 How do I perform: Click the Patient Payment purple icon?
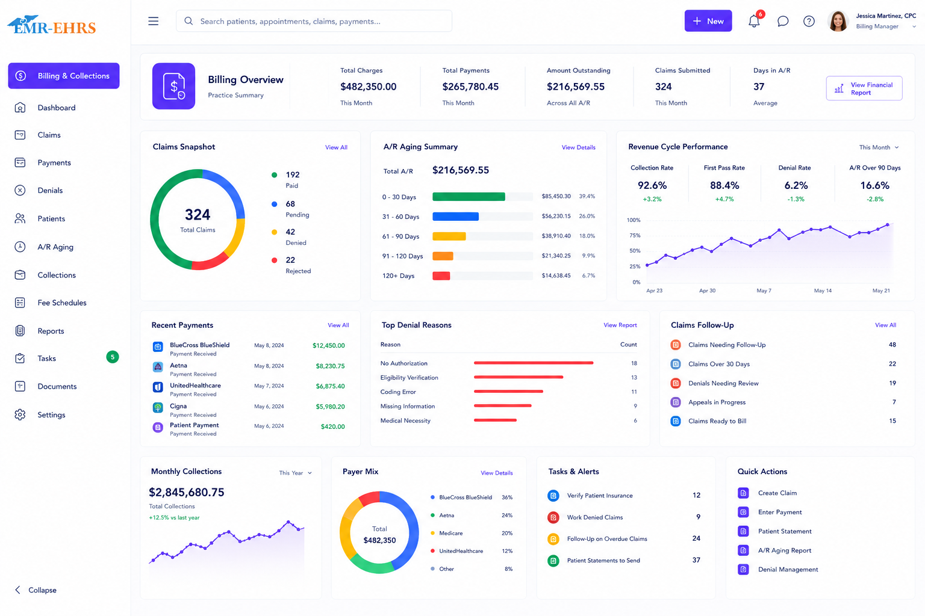click(158, 427)
